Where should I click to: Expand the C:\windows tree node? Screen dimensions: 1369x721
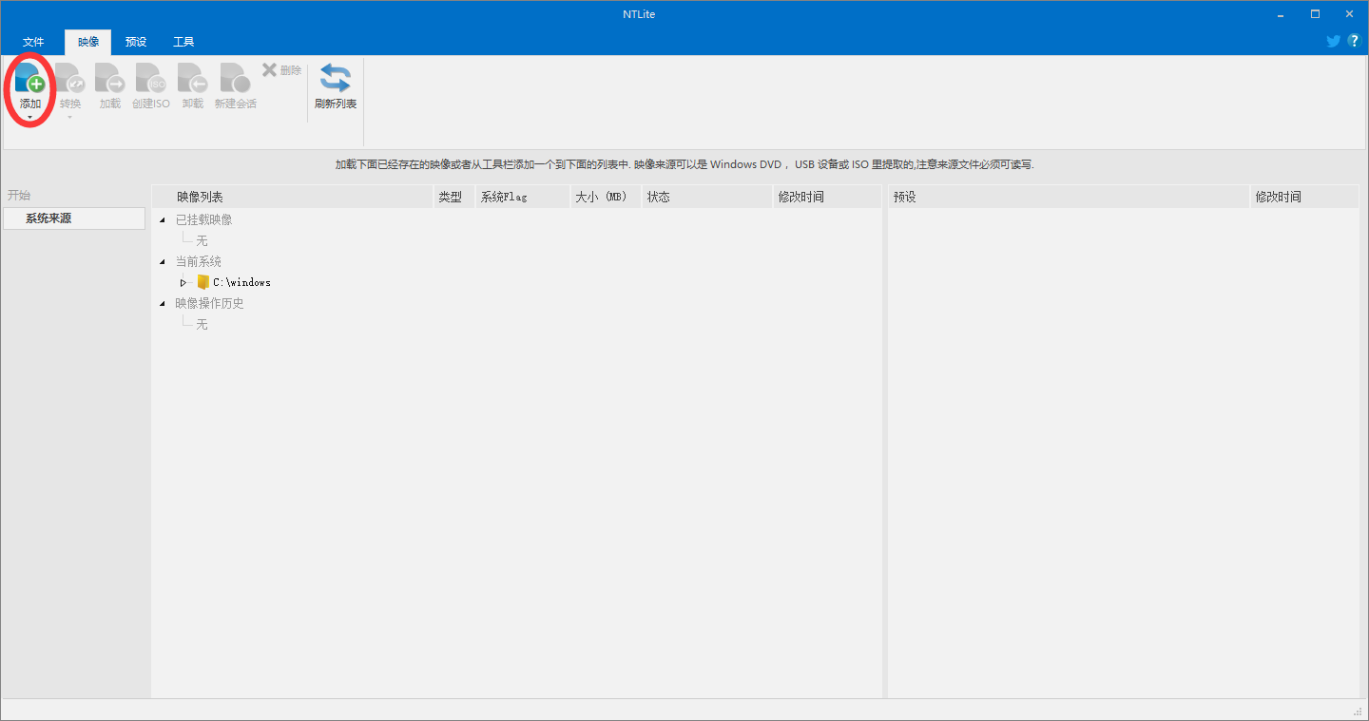[x=183, y=283]
